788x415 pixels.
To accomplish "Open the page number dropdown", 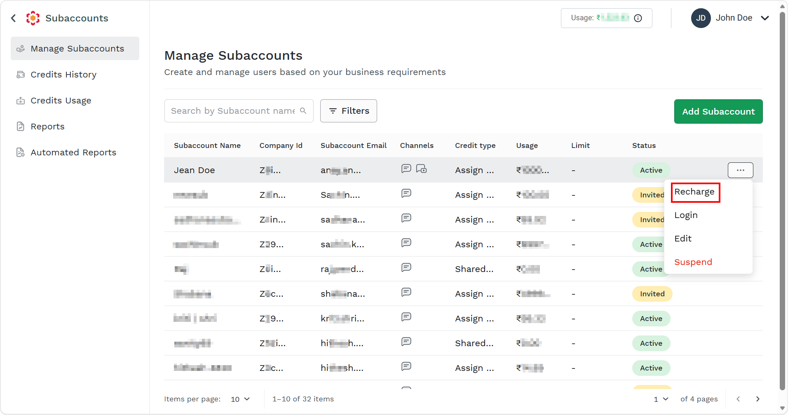I will click(x=661, y=399).
